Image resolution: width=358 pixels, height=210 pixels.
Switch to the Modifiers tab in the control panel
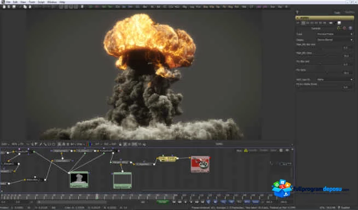click(x=350, y=12)
